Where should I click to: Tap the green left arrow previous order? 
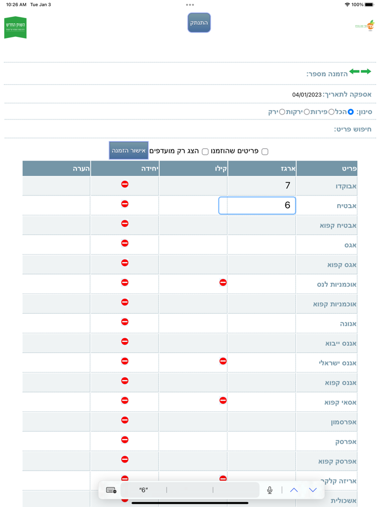coord(354,72)
